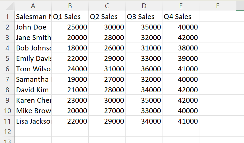Select row 6 header

click(x=7, y=69)
